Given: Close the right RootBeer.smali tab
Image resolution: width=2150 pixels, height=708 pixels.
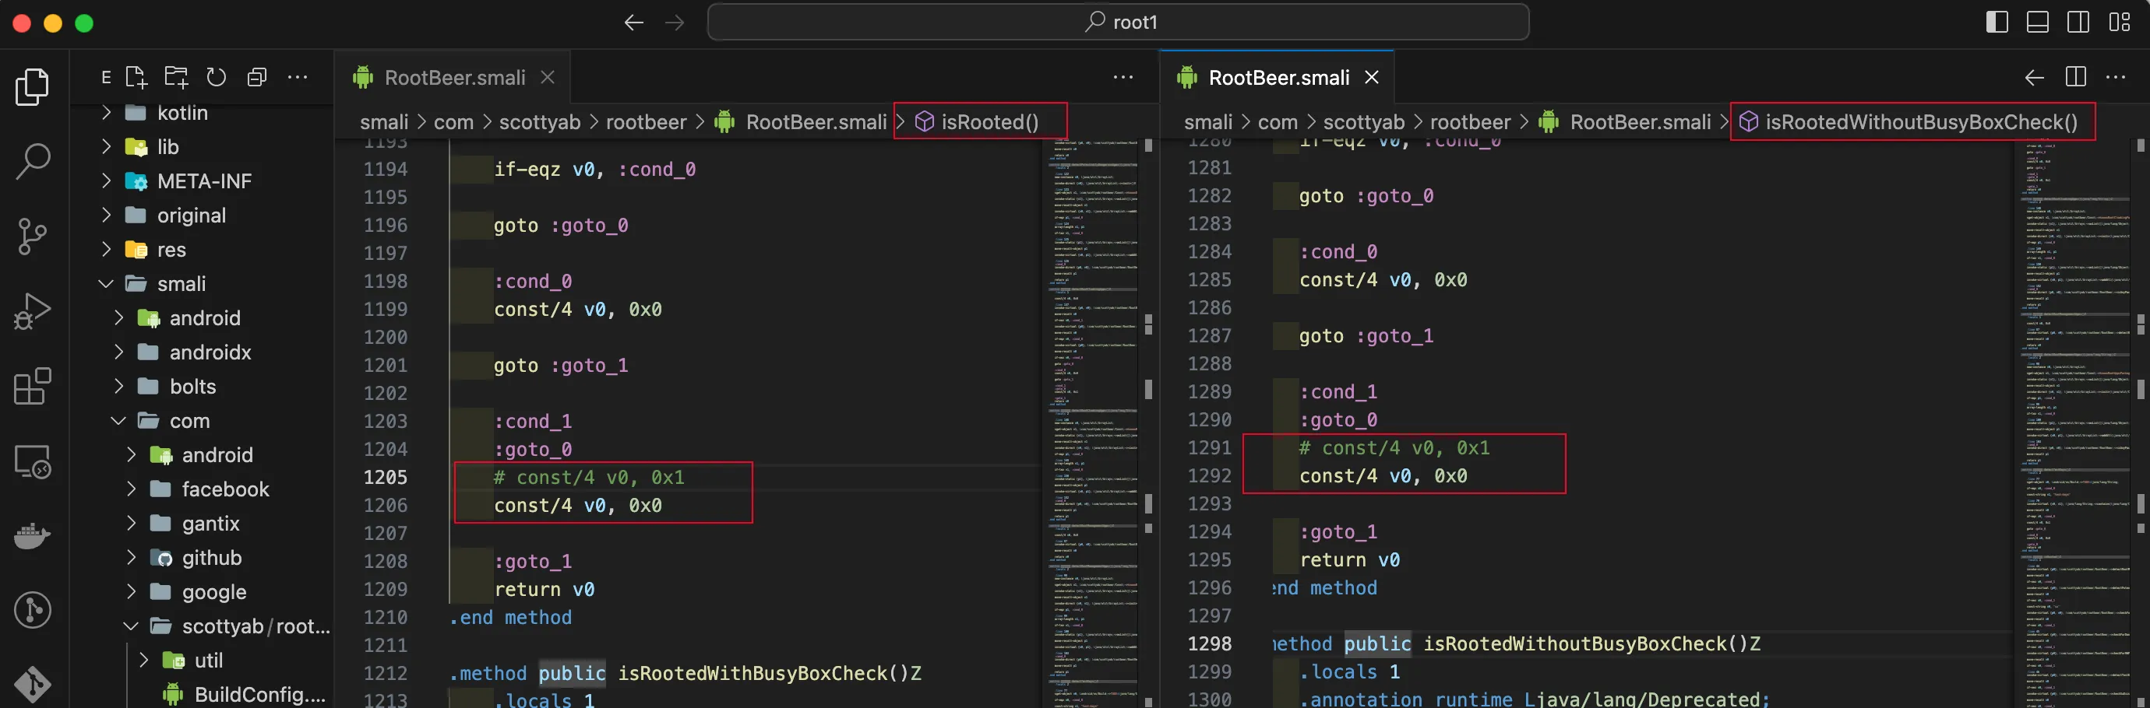Looking at the screenshot, I should point(1371,78).
